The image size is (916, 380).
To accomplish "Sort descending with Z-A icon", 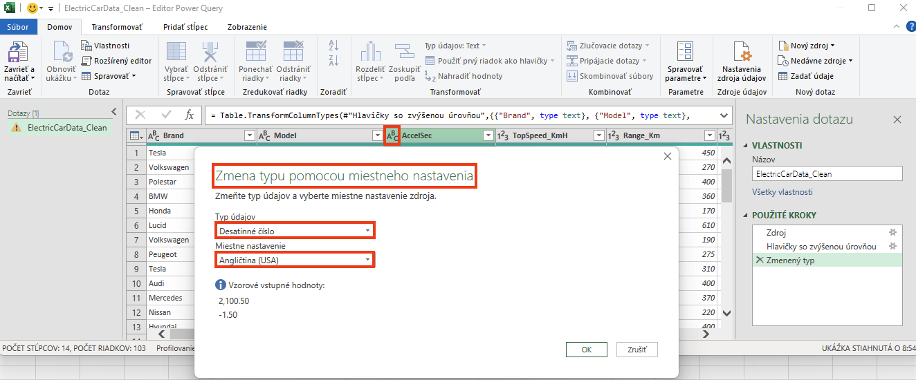I will 333,61.
